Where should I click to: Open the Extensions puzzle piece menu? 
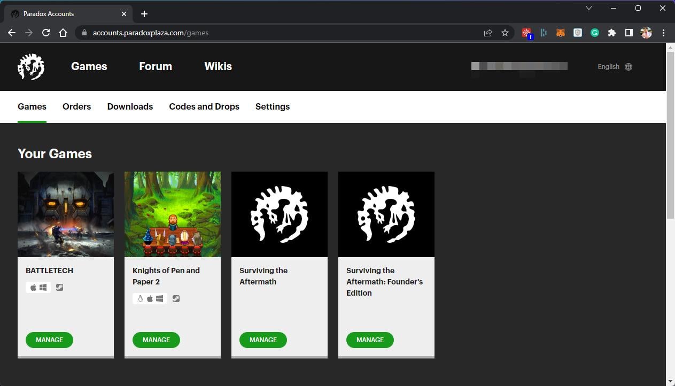point(612,33)
